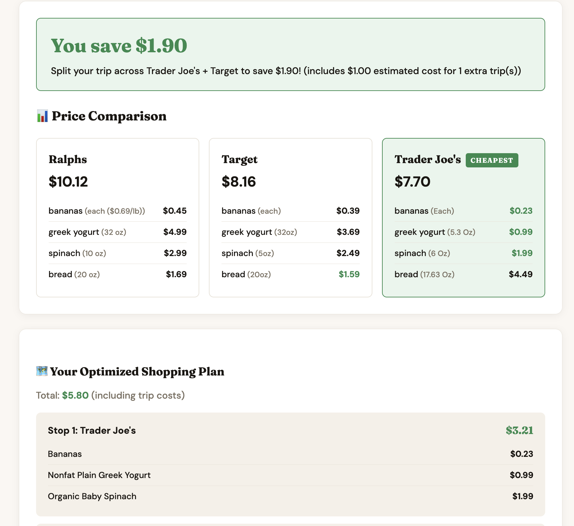Select Target bread price $1.59
The width and height of the screenshot is (574, 526).
pyautogui.click(x=349, y=274)
